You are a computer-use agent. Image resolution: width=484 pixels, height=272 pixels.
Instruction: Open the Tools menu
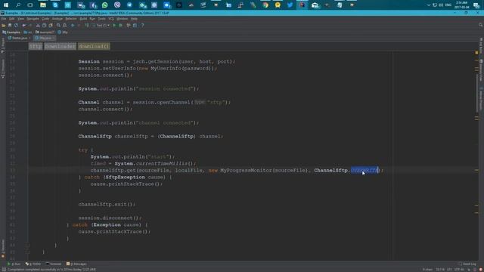coord(101,19)
